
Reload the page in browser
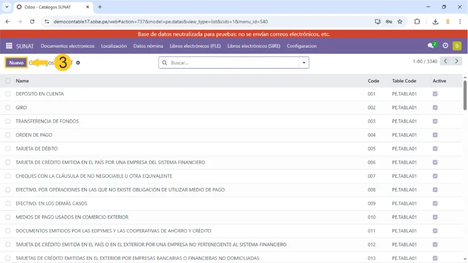(32, 21)
